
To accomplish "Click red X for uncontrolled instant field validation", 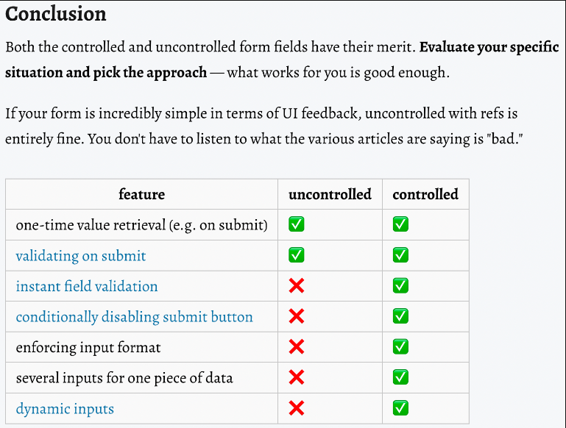I will point(297,286).
